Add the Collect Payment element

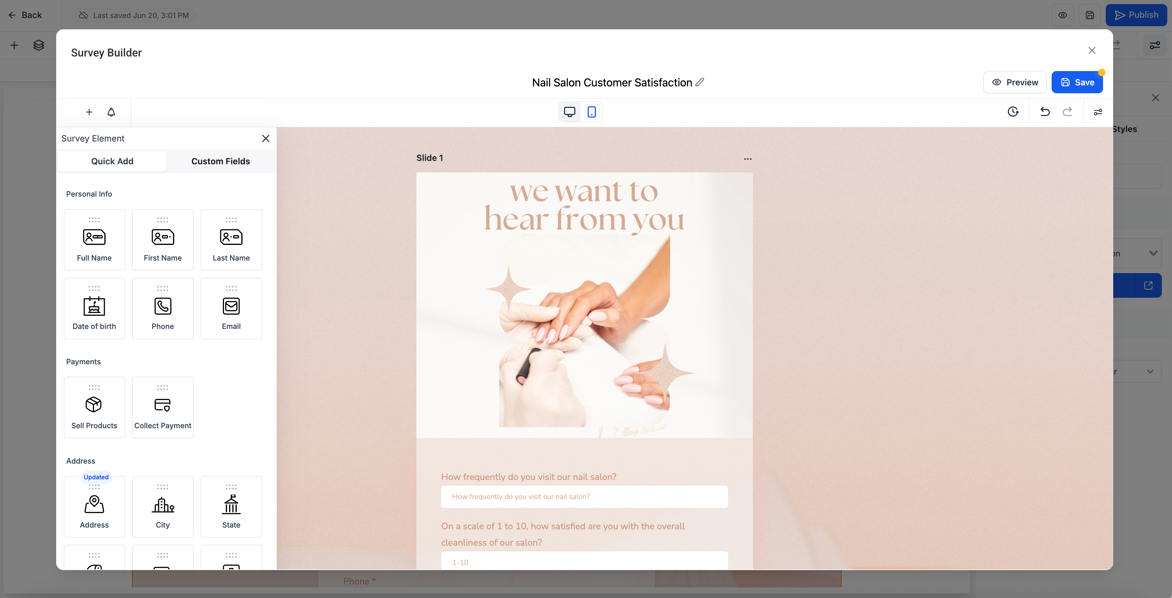(162, 407)
